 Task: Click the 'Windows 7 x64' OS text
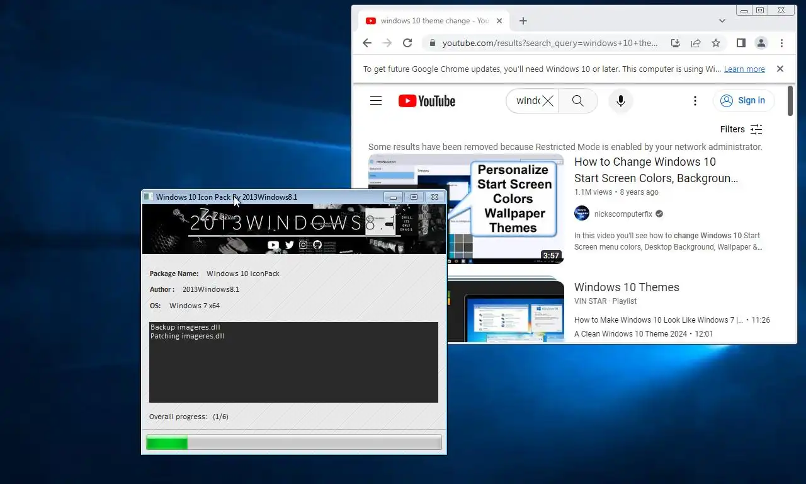(x=195, y=306)
